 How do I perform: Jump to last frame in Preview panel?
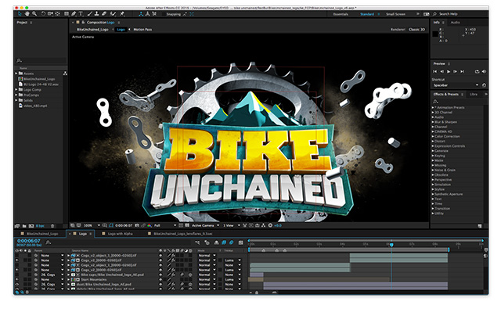click(463, 72)
